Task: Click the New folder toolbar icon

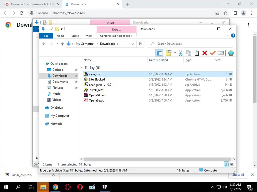Action: point(169,53)
